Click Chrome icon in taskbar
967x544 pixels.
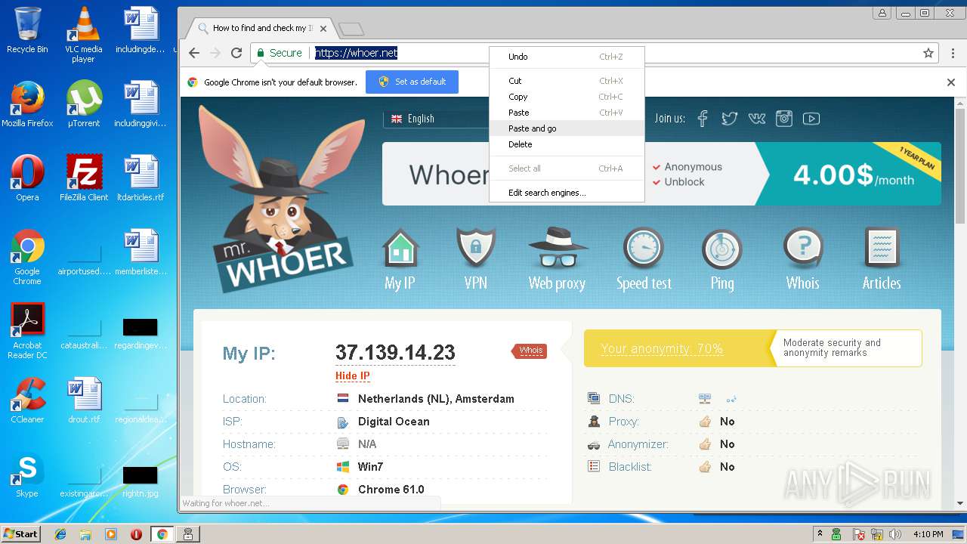[x=162, y=534]
